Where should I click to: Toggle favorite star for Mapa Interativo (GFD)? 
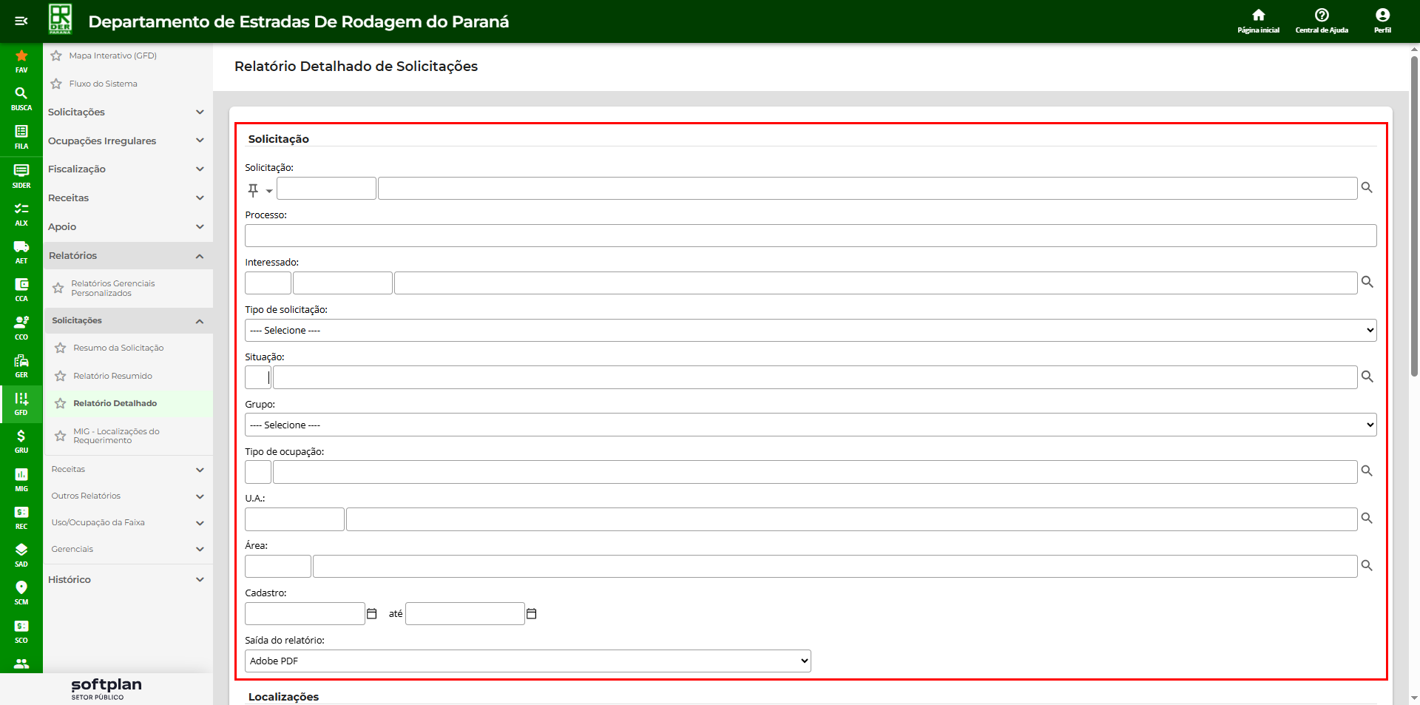point(56,55)
